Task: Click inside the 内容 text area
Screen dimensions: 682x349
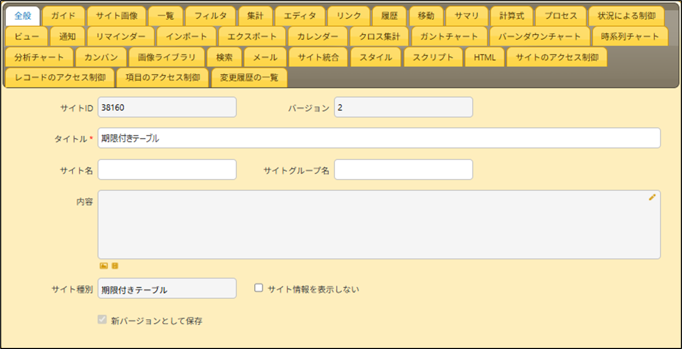Action: click(x=378, y=224)
